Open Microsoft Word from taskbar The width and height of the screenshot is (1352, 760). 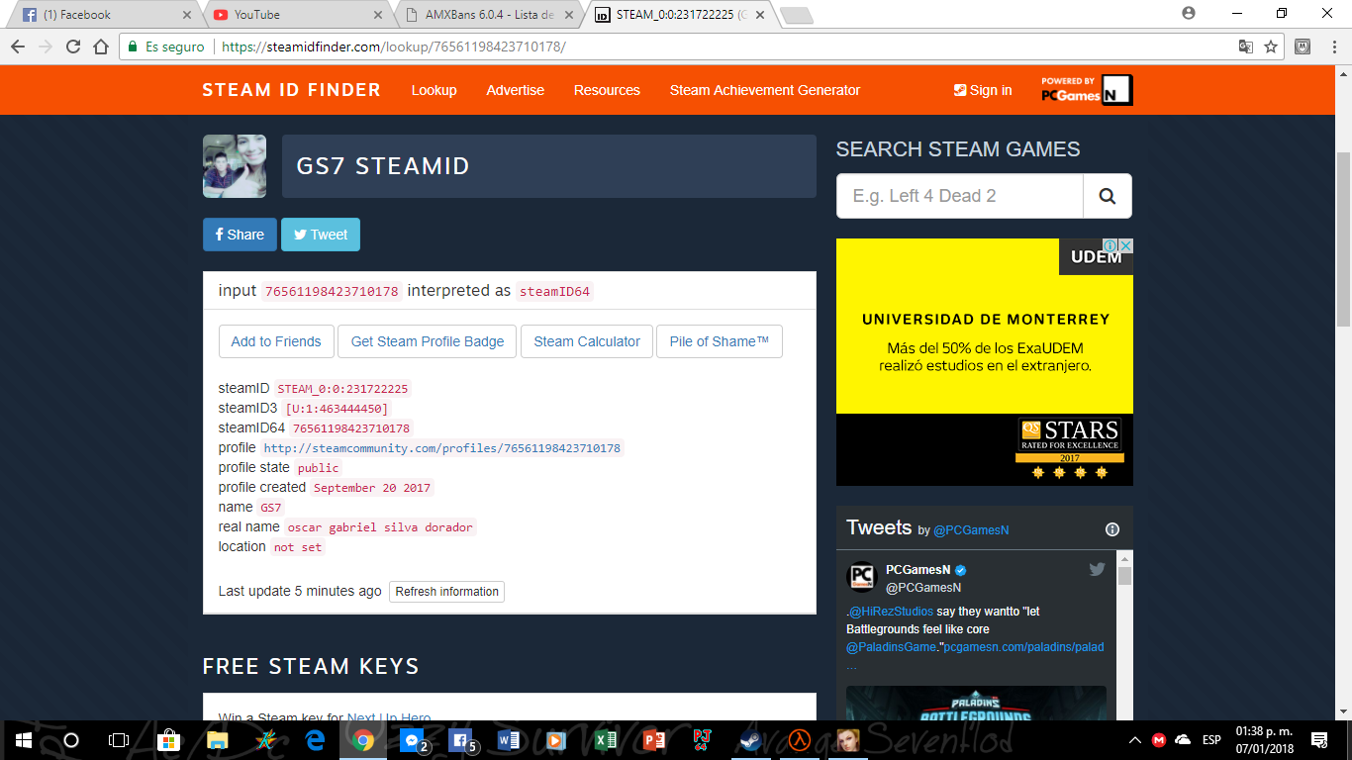point(509,740)
